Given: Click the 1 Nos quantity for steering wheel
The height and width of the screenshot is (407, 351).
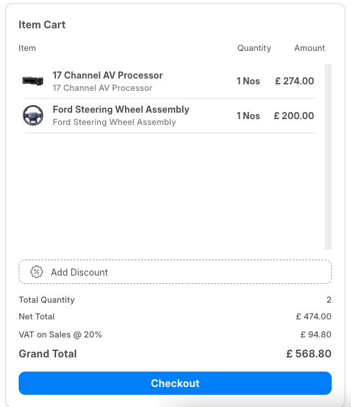Looking at the screenshot, I should point(248,116).
